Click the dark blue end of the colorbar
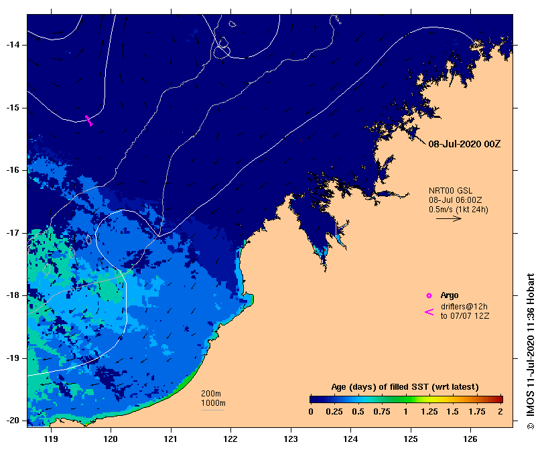 pos(314,400)
